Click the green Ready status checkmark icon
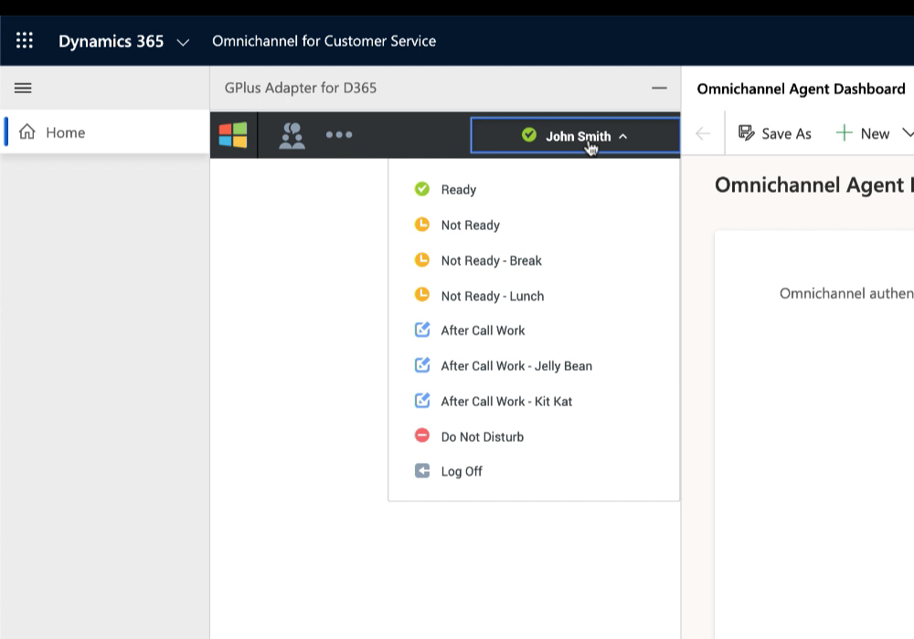Image resolution: width=914 pixels, height=639 pixels. pos(422,189)
